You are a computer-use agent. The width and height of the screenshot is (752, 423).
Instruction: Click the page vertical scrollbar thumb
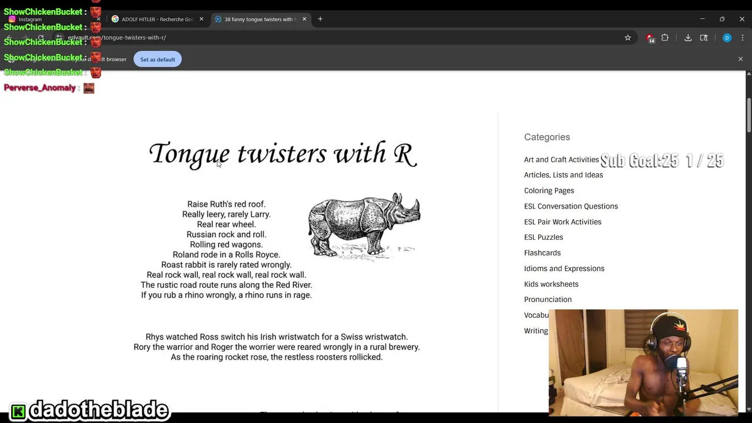pyautogui.click(x=748, y=115)
